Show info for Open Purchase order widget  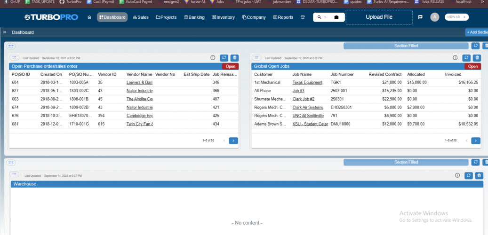click(x=213, y=57)
